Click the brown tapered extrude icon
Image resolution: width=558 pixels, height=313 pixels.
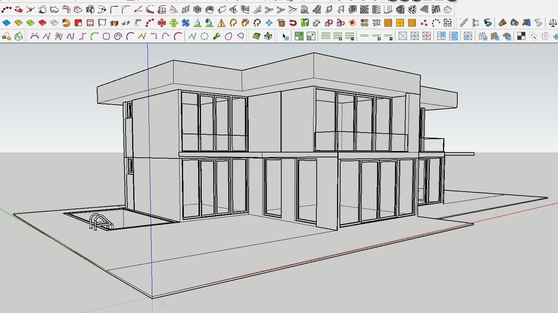coord(503,23)
